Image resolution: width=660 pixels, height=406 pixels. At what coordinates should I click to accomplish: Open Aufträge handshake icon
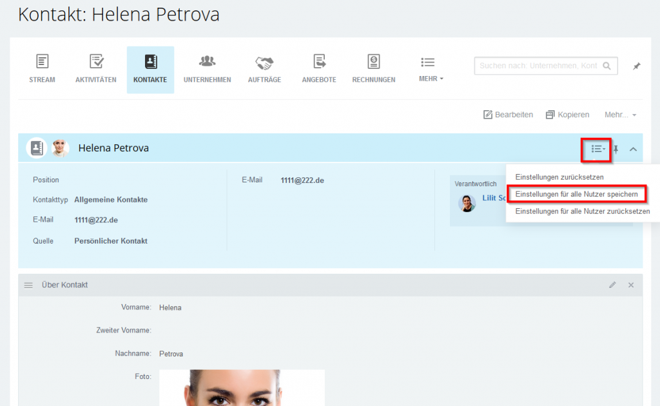point(264,63)
